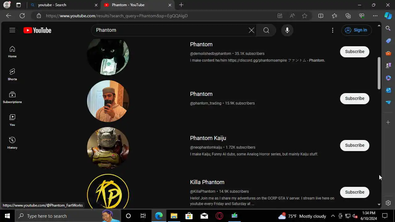Close the youtube - Search tab
Screen dimensions: 395x222
pyautogui.click(x=96, y=5)
